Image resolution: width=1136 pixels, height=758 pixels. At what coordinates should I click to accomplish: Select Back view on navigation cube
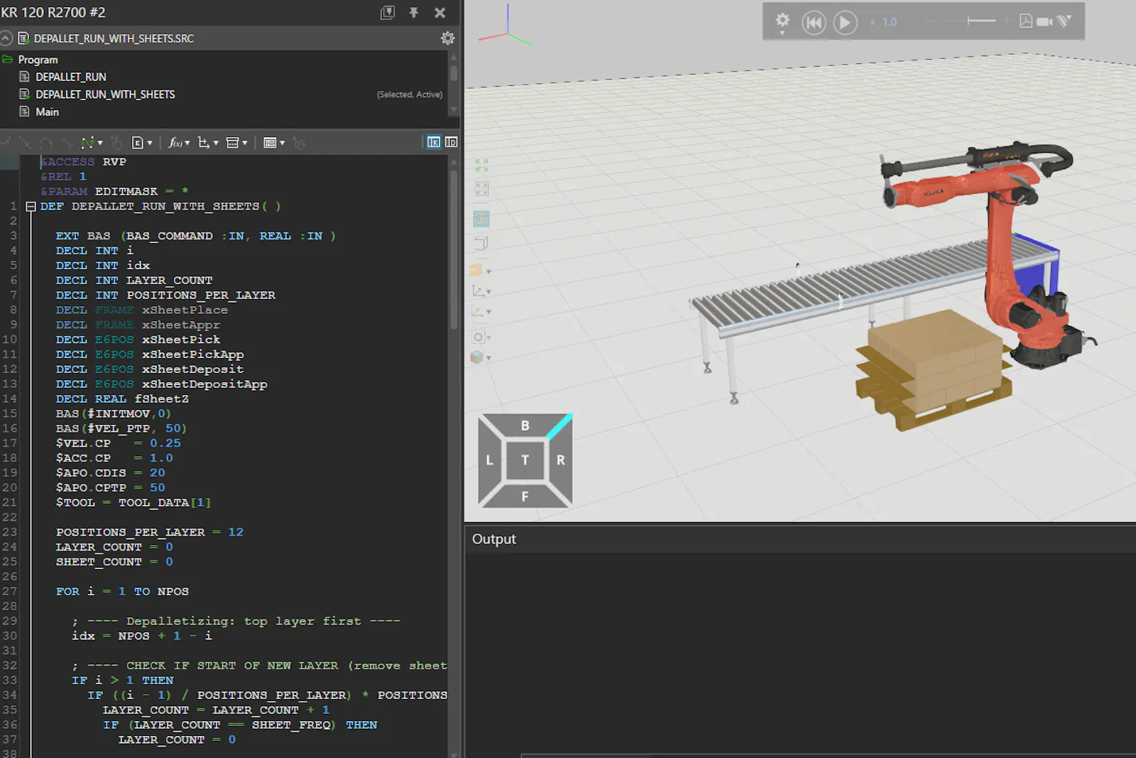(x=525, y=426)
